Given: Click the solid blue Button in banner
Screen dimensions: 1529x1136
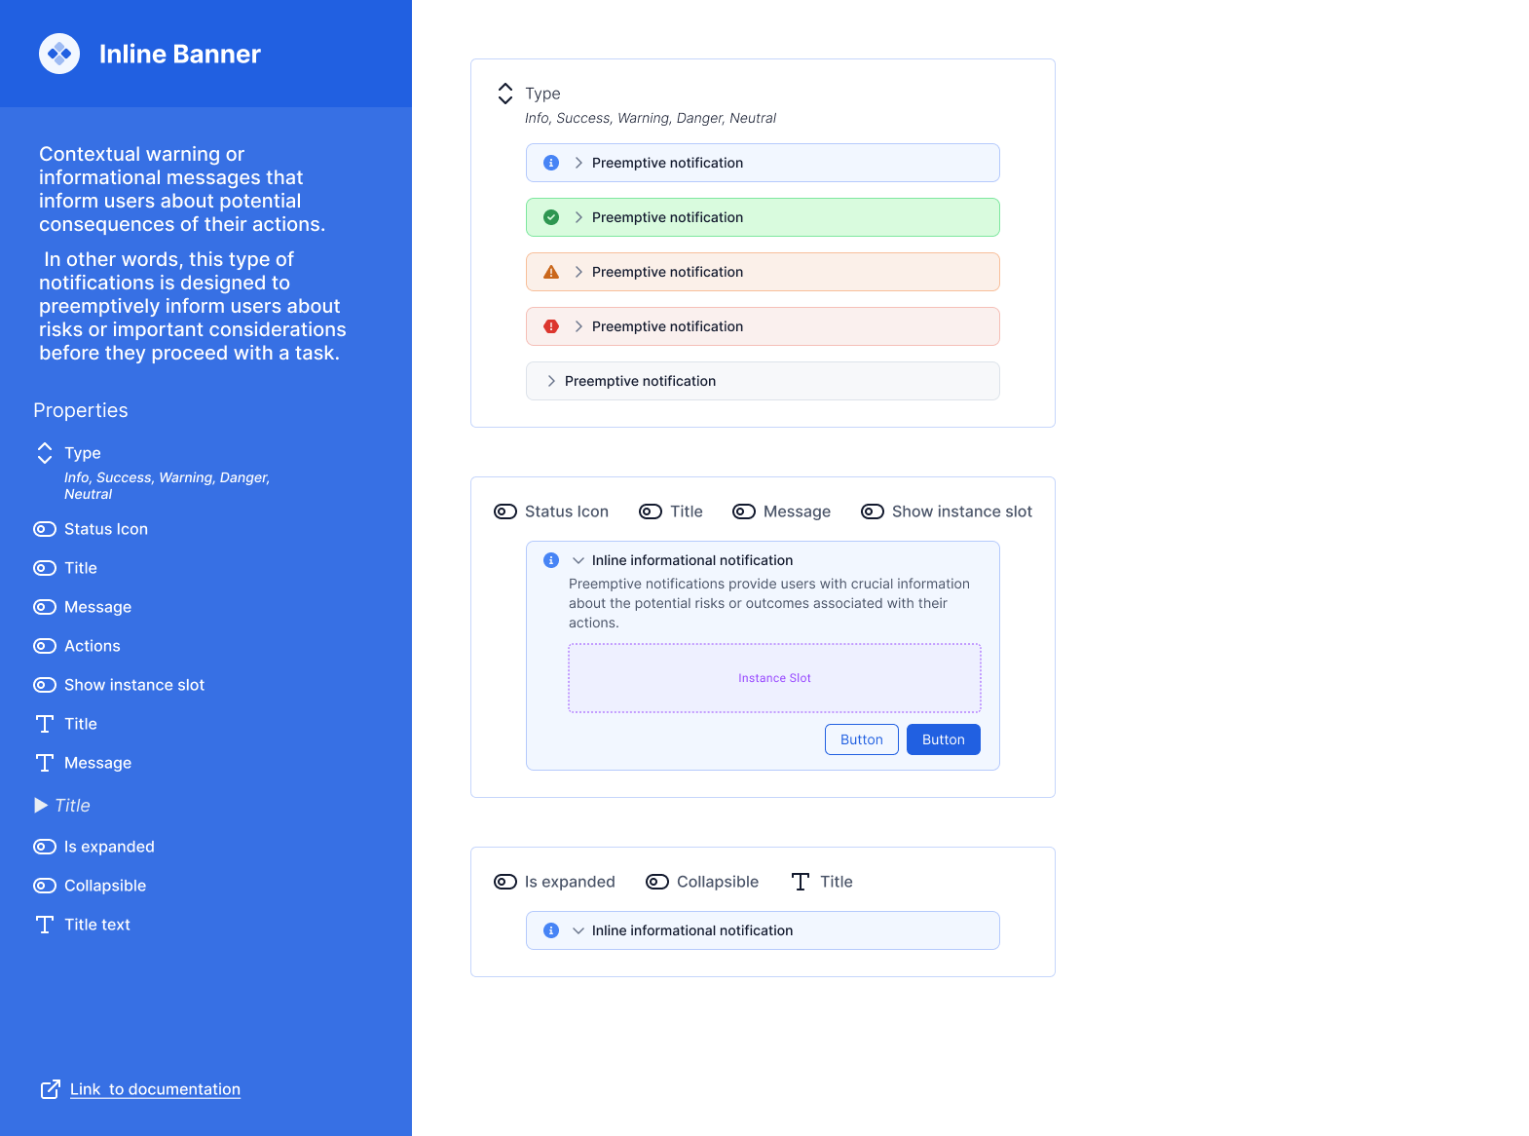Looking at the screenshot, I should pyautogui.click(x=944, y=739).
